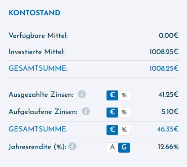The width and height of the screenshot is (187, 167).
Task: Show the Jahresrendite info tooltip icon
Action: [x=72, y=146]
